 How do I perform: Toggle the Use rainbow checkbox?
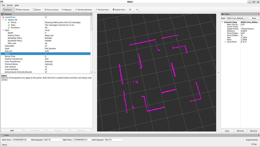46,67
